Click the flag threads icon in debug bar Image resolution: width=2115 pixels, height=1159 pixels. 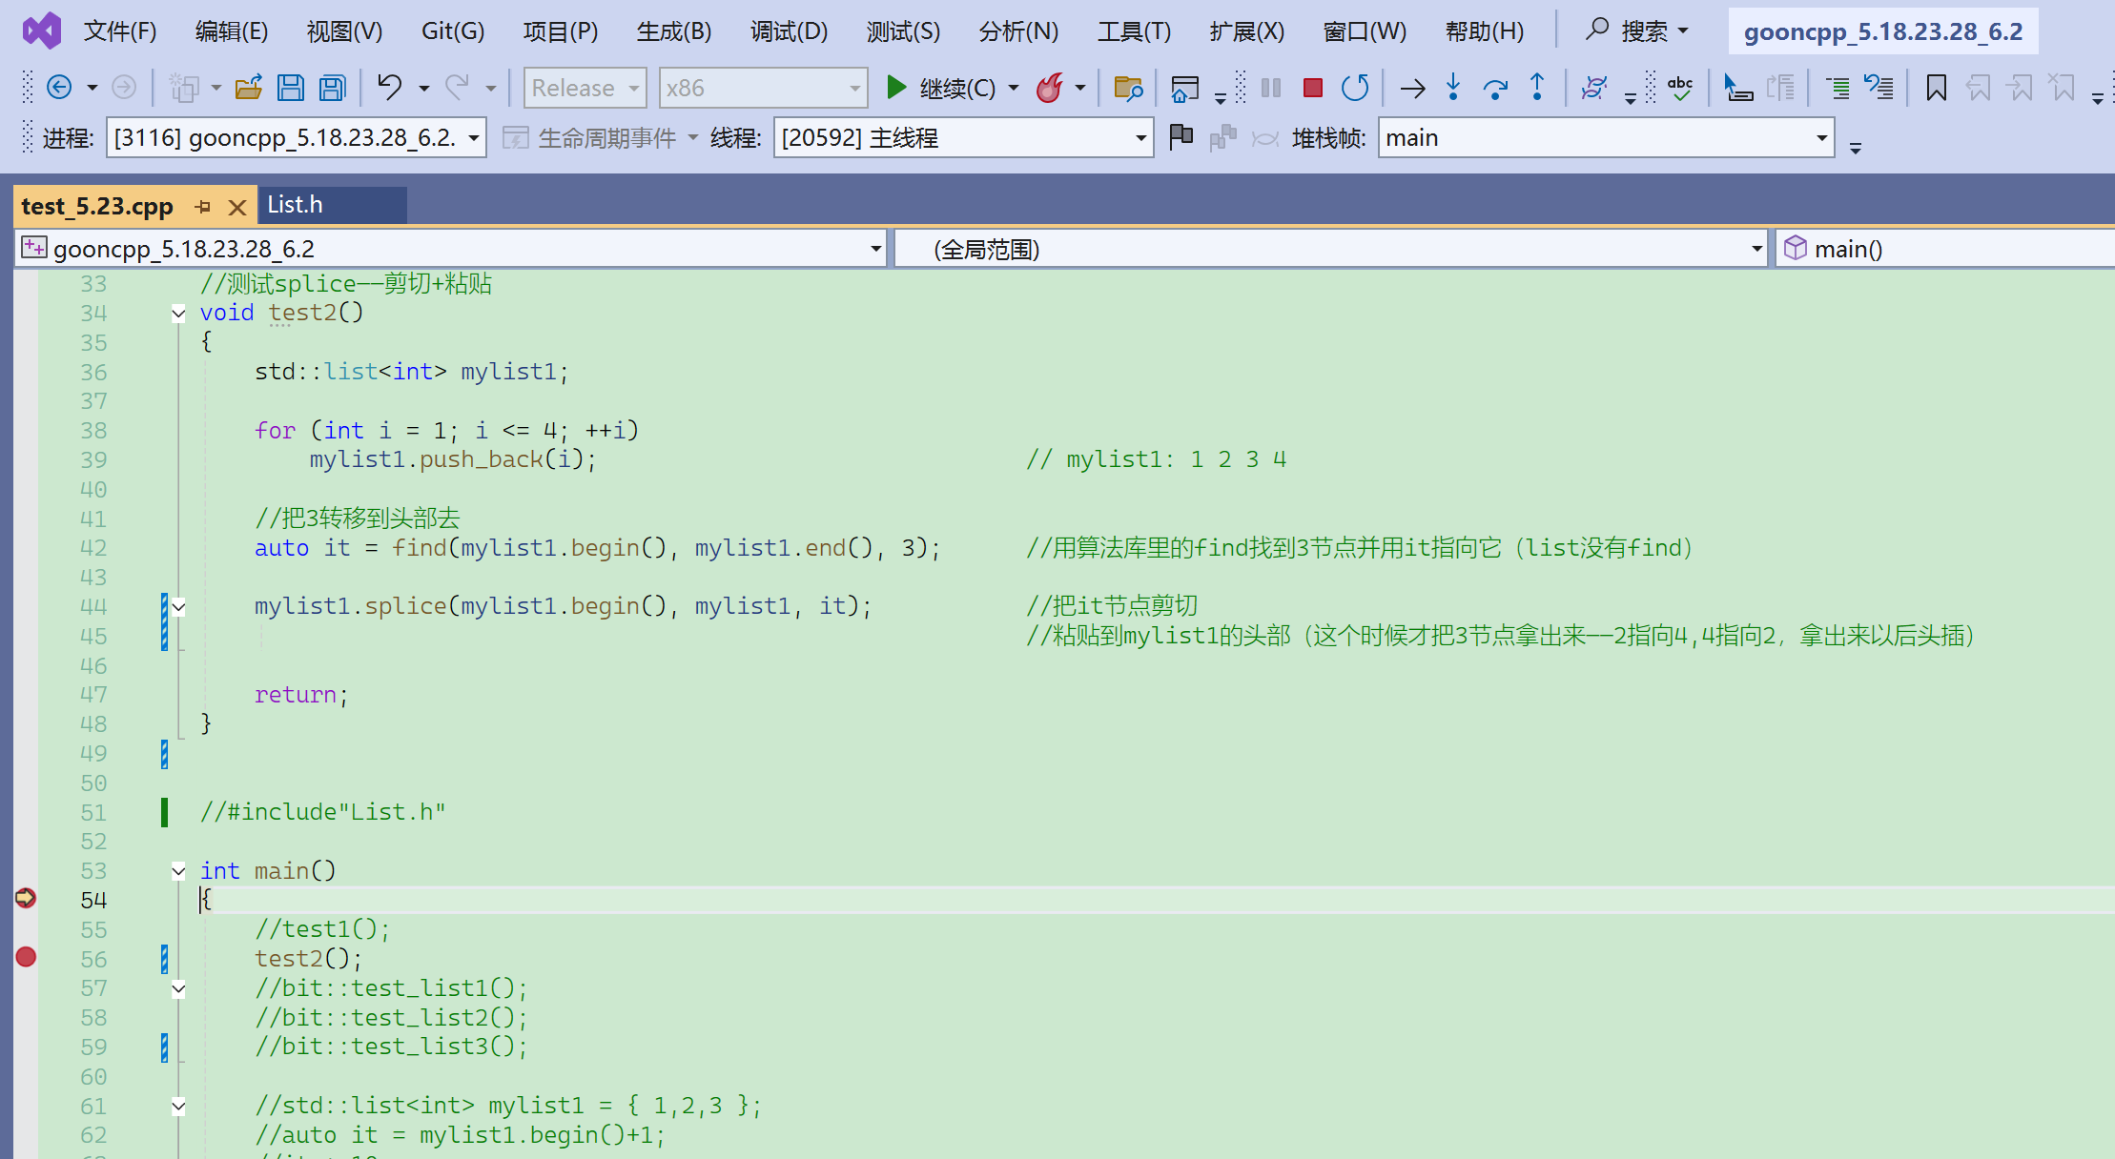[x=1181, y=137]
